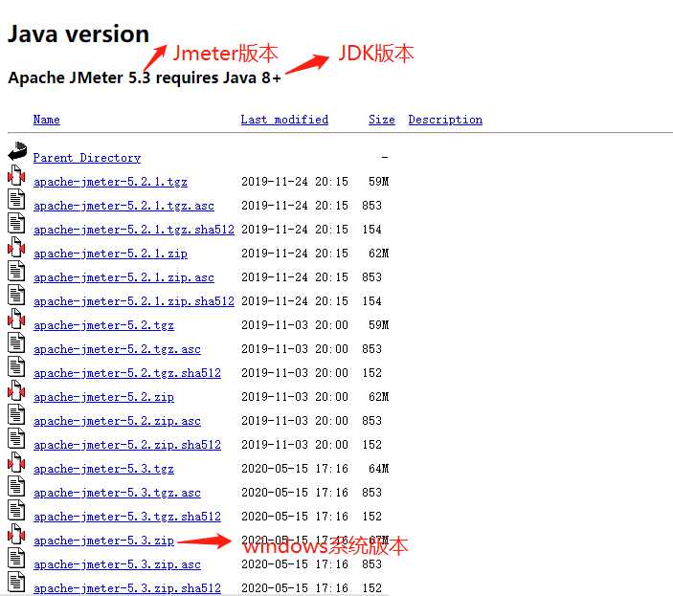Image resolution: width=673 pixels, height=596 pixels.
Task: Download apache-jmeter-5.2.1.tgz
Action: [x=110, y=182]
